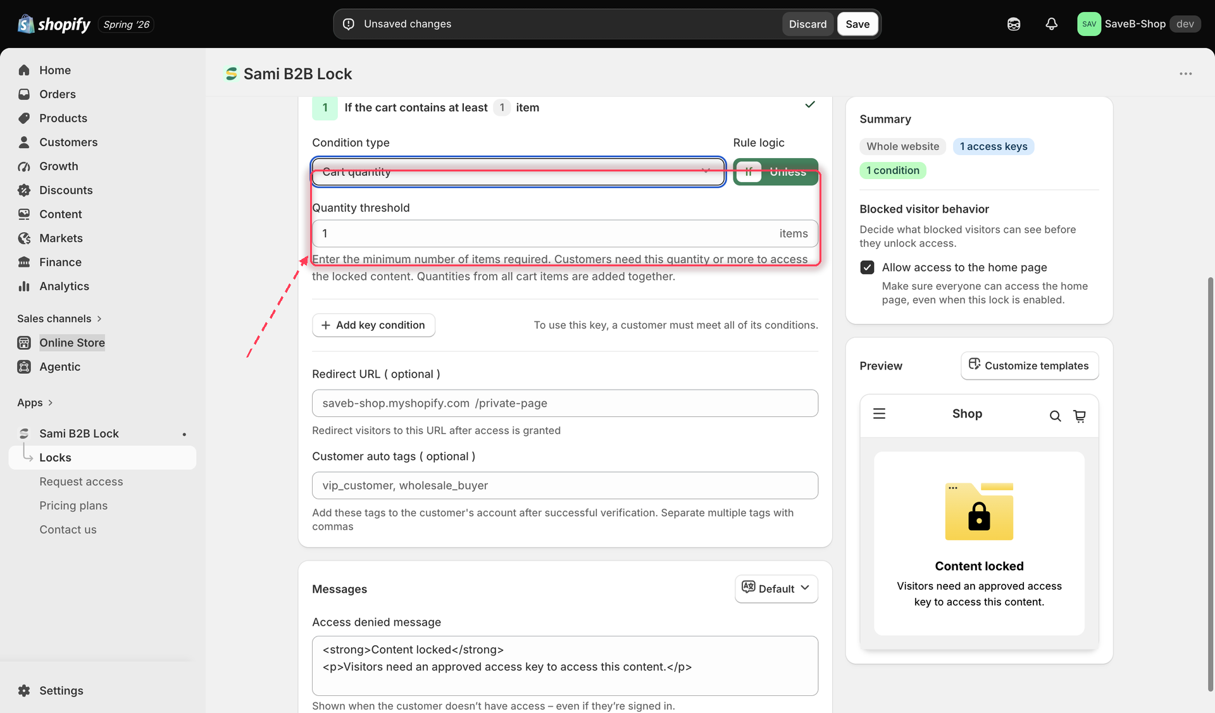Click the preview cart icon
The image size is (1215, 713).
pos(1080,416)
